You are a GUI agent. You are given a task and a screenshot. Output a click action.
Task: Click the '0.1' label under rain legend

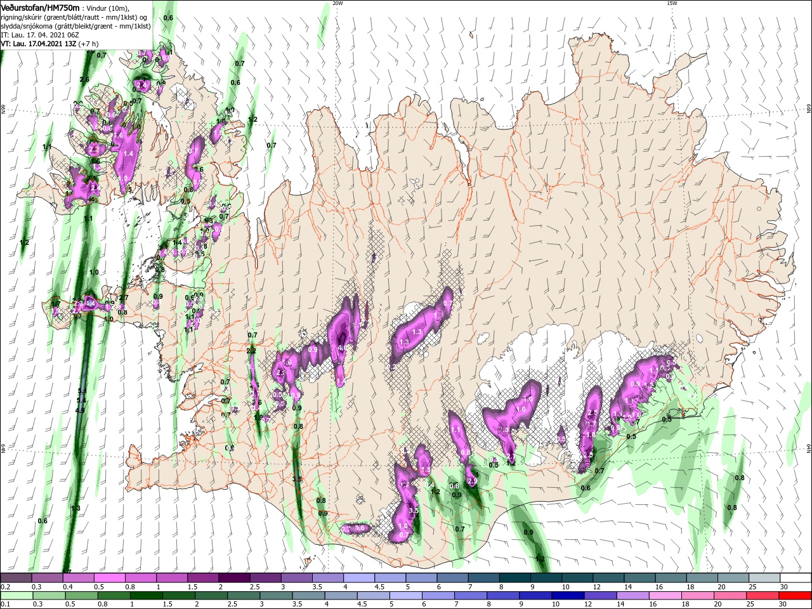tap(4, 605)
